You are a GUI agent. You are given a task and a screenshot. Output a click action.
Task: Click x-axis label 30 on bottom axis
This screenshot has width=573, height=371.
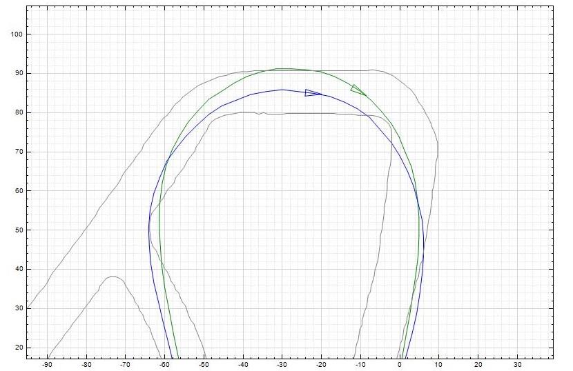coord(518,365)
